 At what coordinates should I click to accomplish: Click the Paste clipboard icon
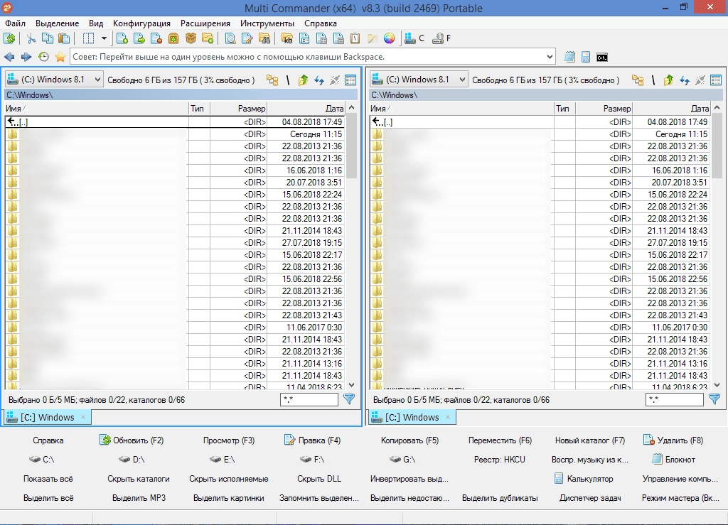coord(64,38)
